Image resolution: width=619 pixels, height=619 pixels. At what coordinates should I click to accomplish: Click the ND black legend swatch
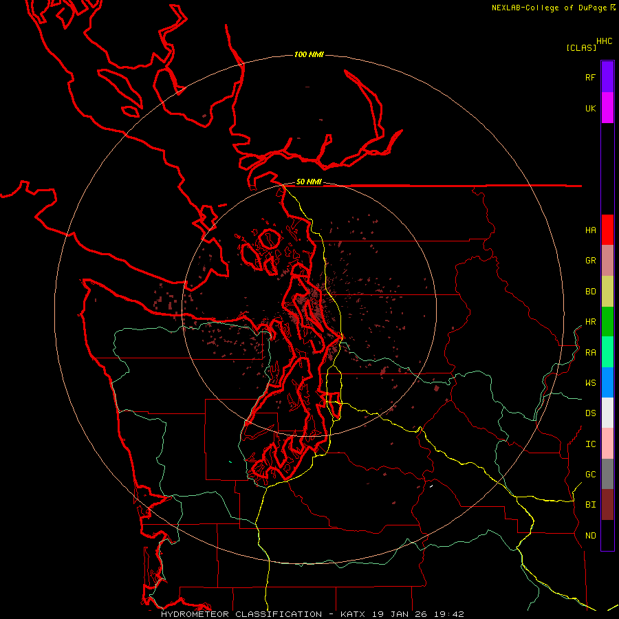point(607,535)
